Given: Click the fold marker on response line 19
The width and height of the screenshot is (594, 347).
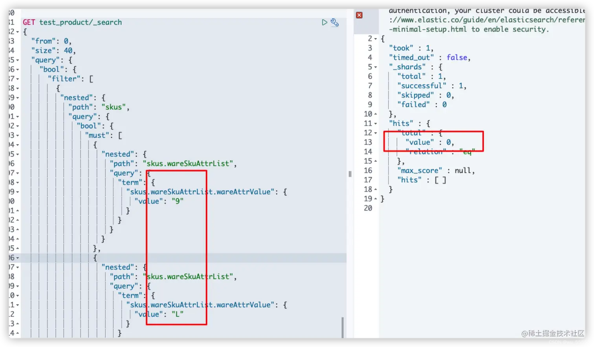Looking at the screenshot, I should coord(376,199).
